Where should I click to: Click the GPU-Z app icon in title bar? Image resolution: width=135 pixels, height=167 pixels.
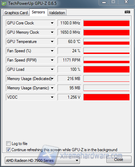[x=4, y=4]
